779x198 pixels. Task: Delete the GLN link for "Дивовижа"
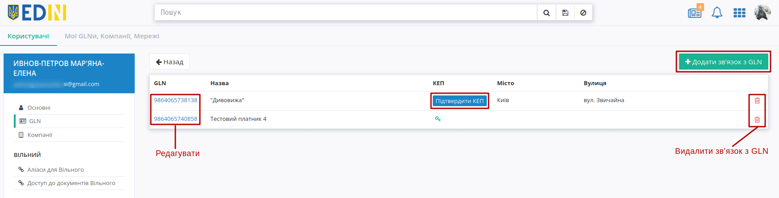pos(757,101)
